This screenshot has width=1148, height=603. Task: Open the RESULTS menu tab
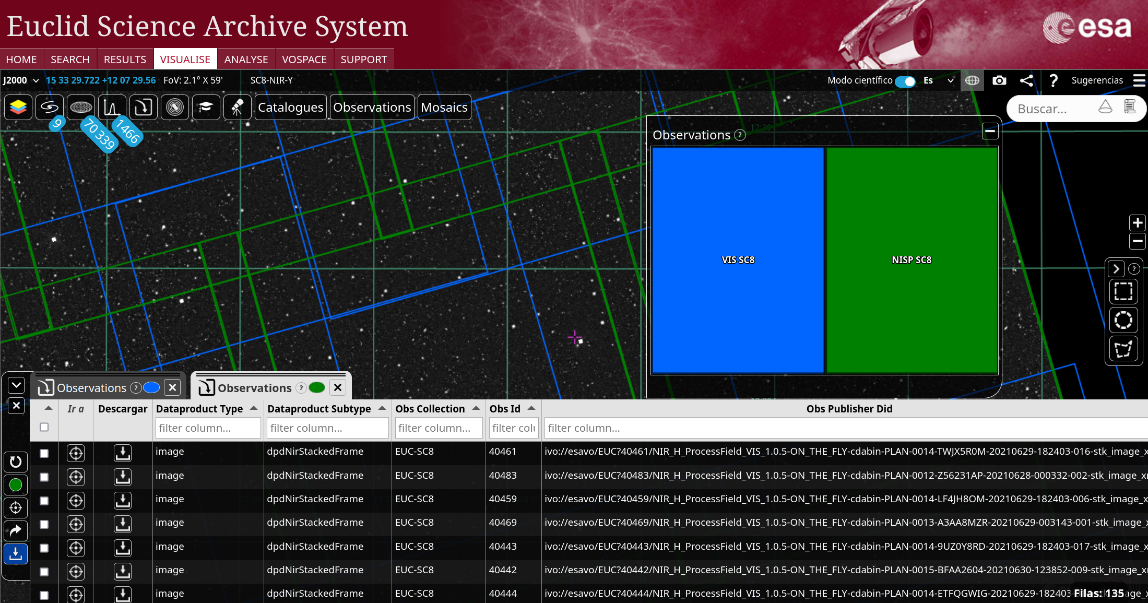point(125,60)
